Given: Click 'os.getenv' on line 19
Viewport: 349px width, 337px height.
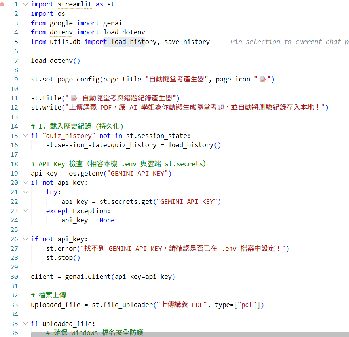Looking at the screenshot, I should coord(86,173).
